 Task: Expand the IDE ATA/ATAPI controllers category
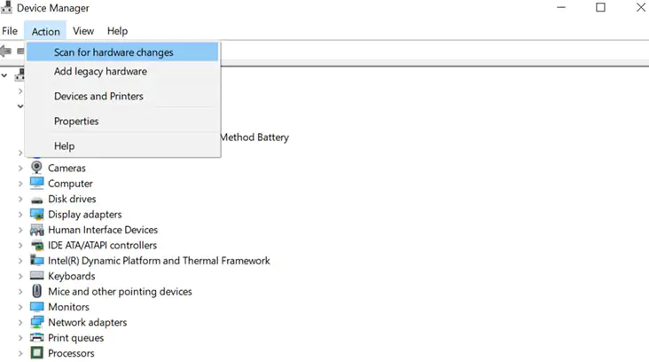20,245
